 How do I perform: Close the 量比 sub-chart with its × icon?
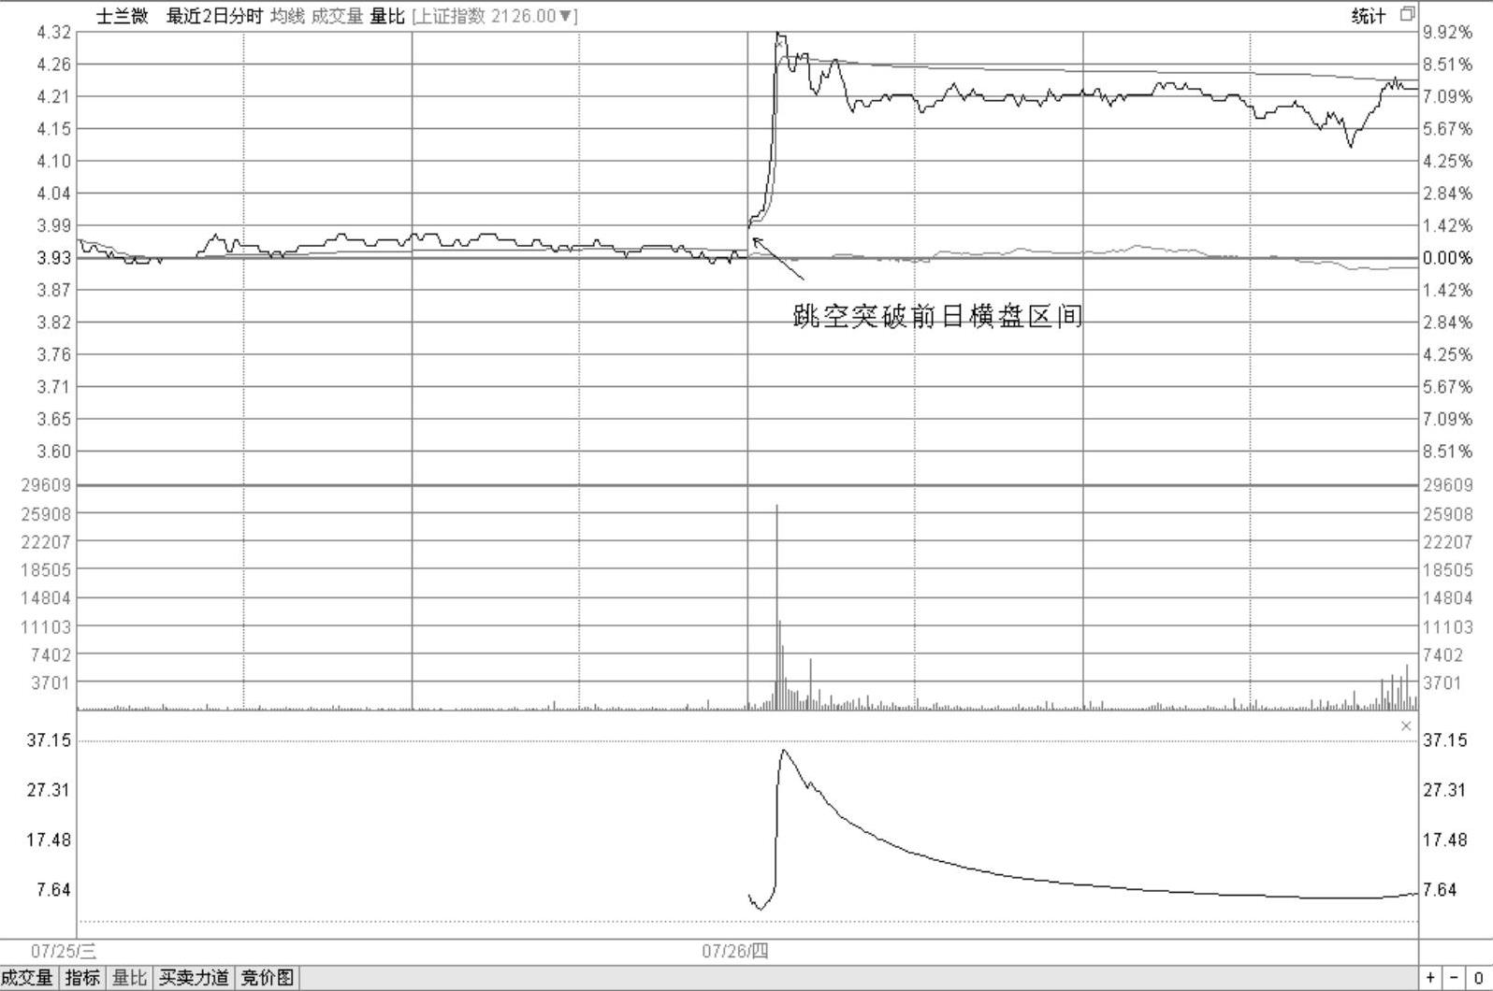coord(1406,726)
